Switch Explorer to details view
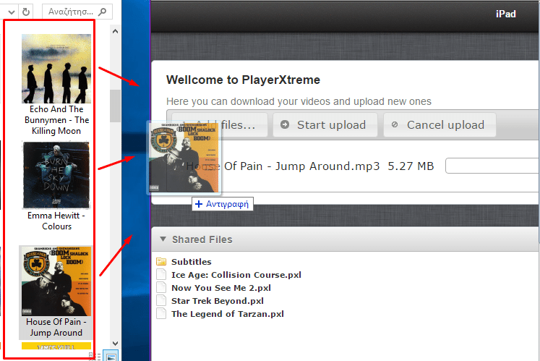 click(x=95, y=357)
